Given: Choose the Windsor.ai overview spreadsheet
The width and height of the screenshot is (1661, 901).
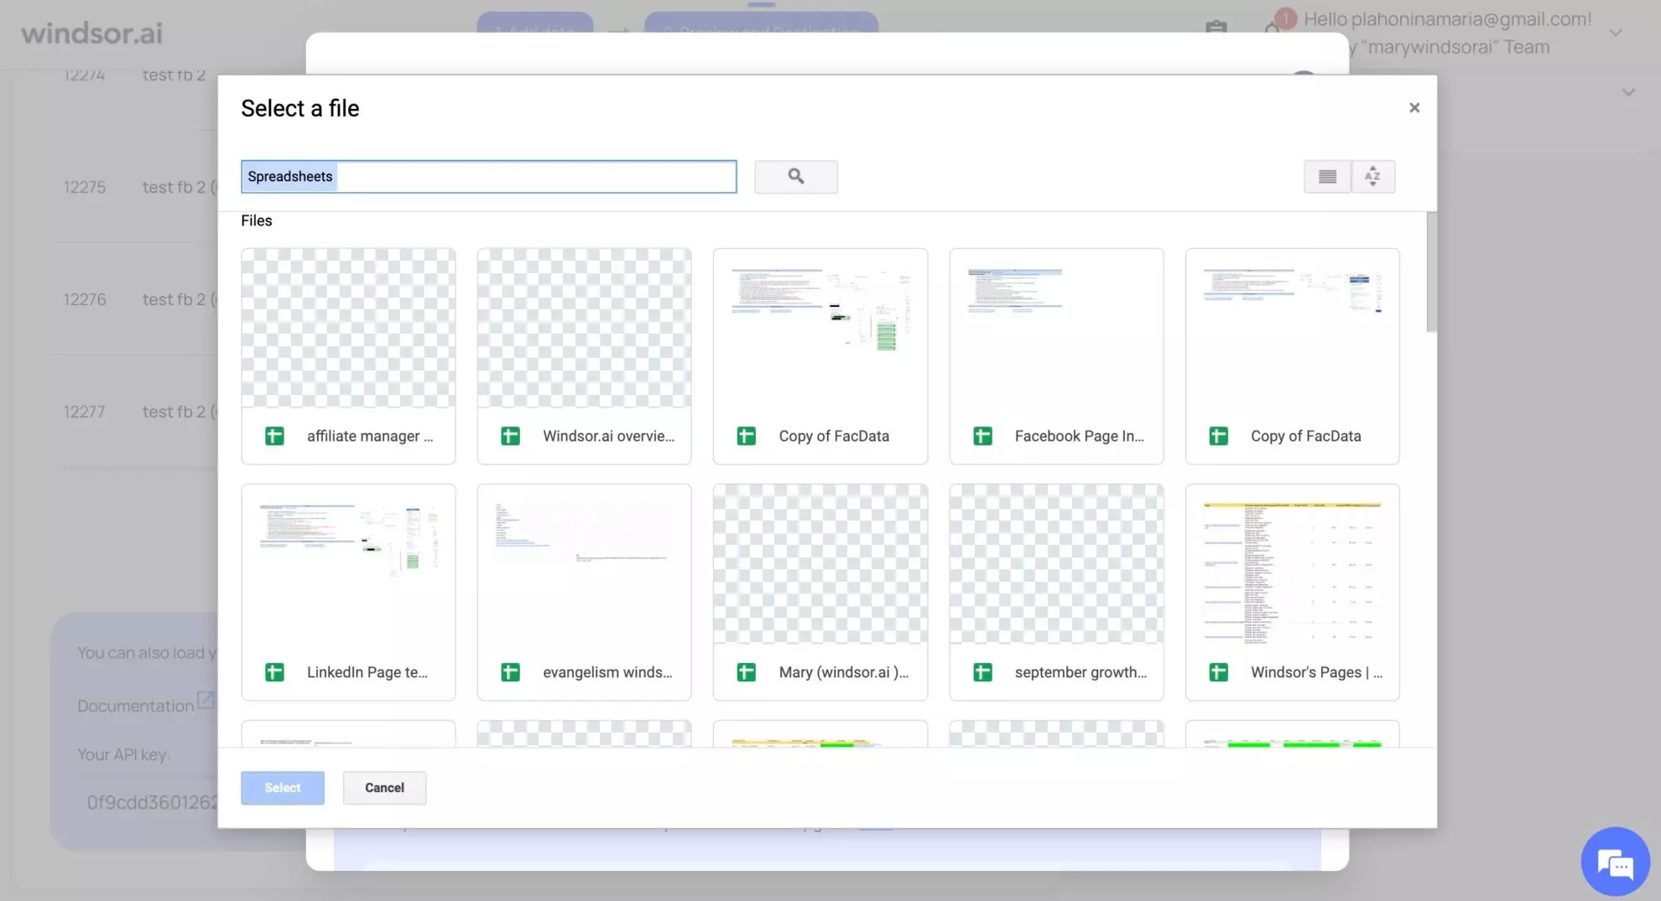Looking at the screenshot, I should [584, 355].
